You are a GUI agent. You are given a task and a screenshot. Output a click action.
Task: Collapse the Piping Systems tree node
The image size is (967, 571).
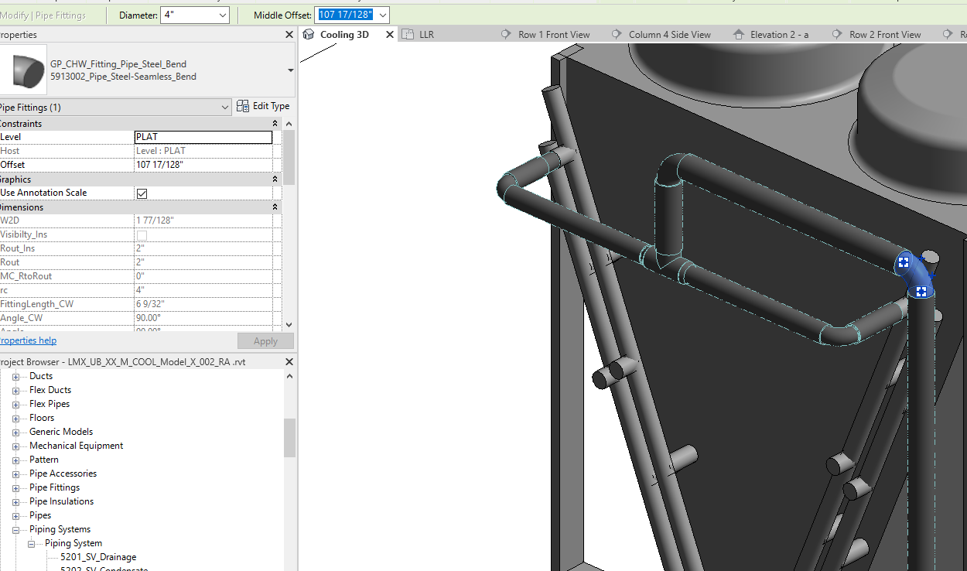point(15,529)
